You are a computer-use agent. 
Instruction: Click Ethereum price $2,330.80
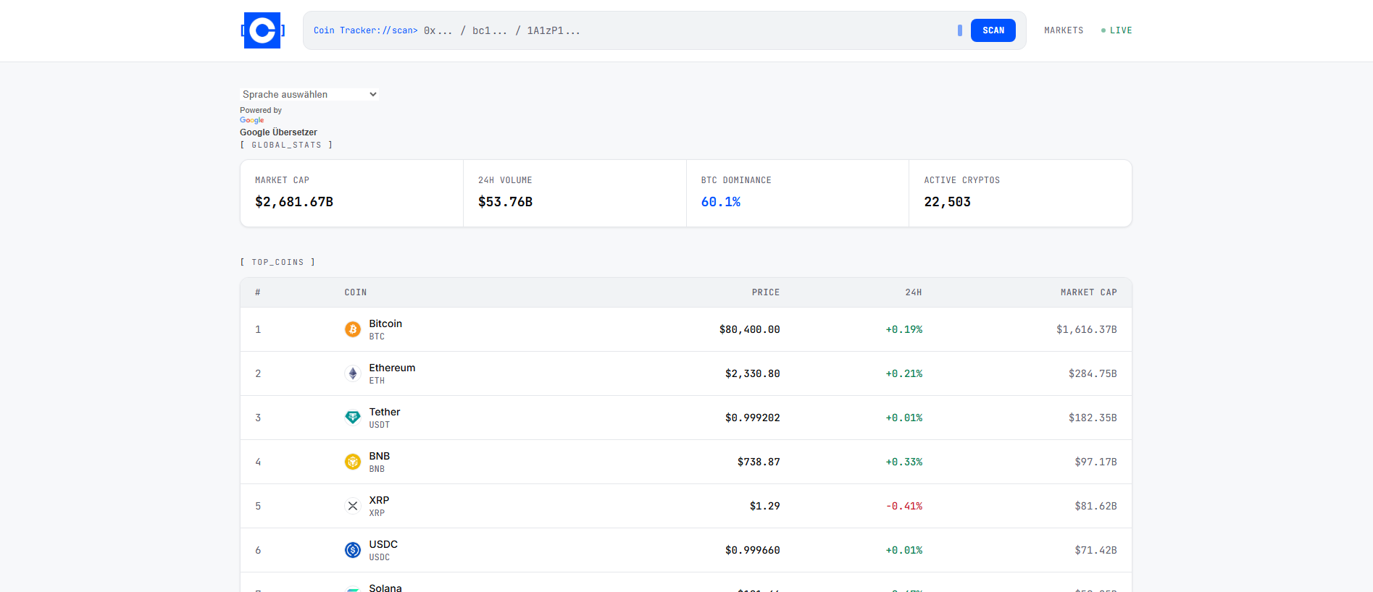click(753, 373)
